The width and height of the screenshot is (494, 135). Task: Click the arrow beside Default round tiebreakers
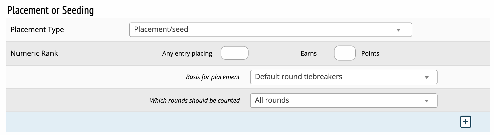pyautogui.click(x=426, y=77)
